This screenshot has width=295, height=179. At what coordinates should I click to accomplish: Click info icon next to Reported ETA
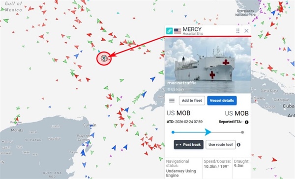pos(247,122)
